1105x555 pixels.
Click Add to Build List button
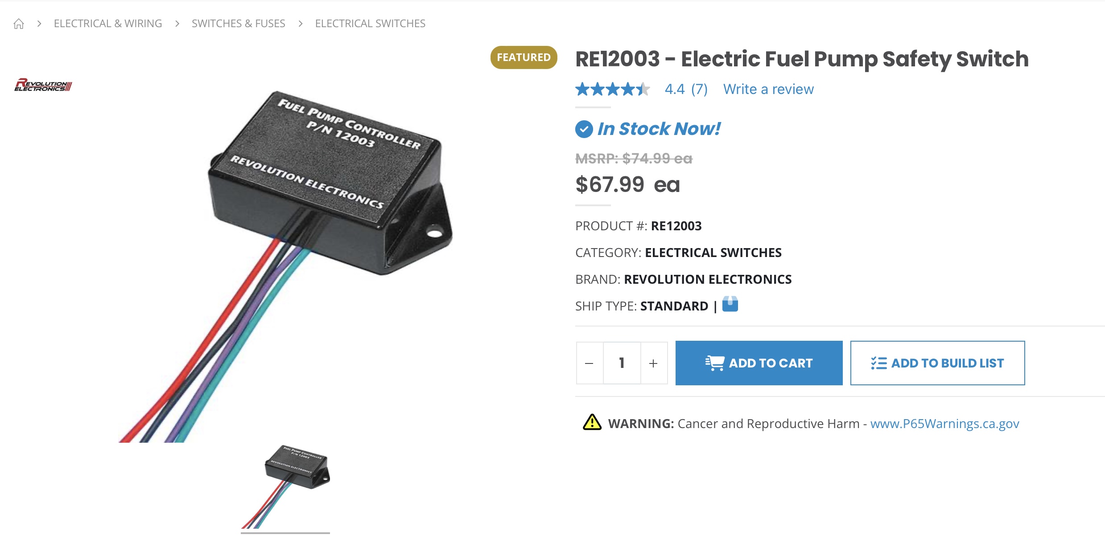[937, 363]
